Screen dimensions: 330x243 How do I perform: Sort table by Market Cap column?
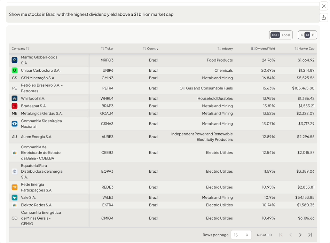(x=304, y=48)
